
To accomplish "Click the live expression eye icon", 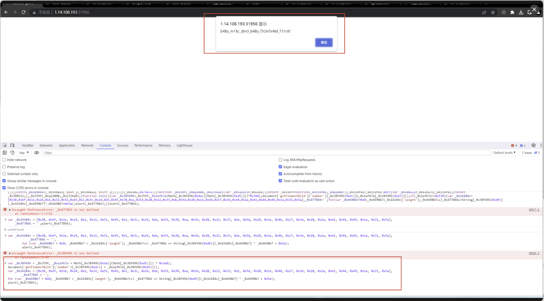I will coord(36,153).
